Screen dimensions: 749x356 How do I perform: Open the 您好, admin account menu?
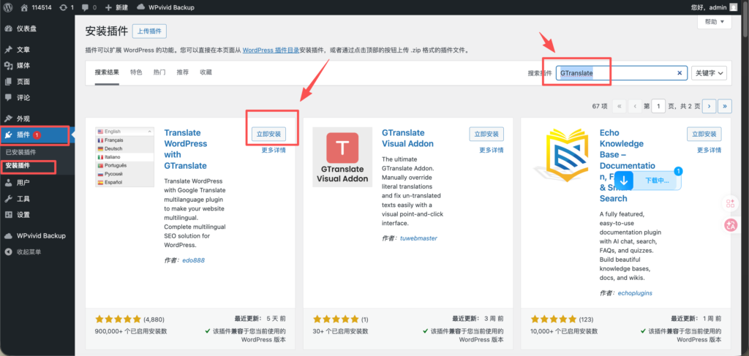(x=709, y=7)
